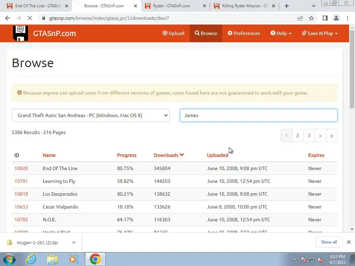Click the muted volume tray icon
Screen dimensions: 355x266
tap(320, 259)
